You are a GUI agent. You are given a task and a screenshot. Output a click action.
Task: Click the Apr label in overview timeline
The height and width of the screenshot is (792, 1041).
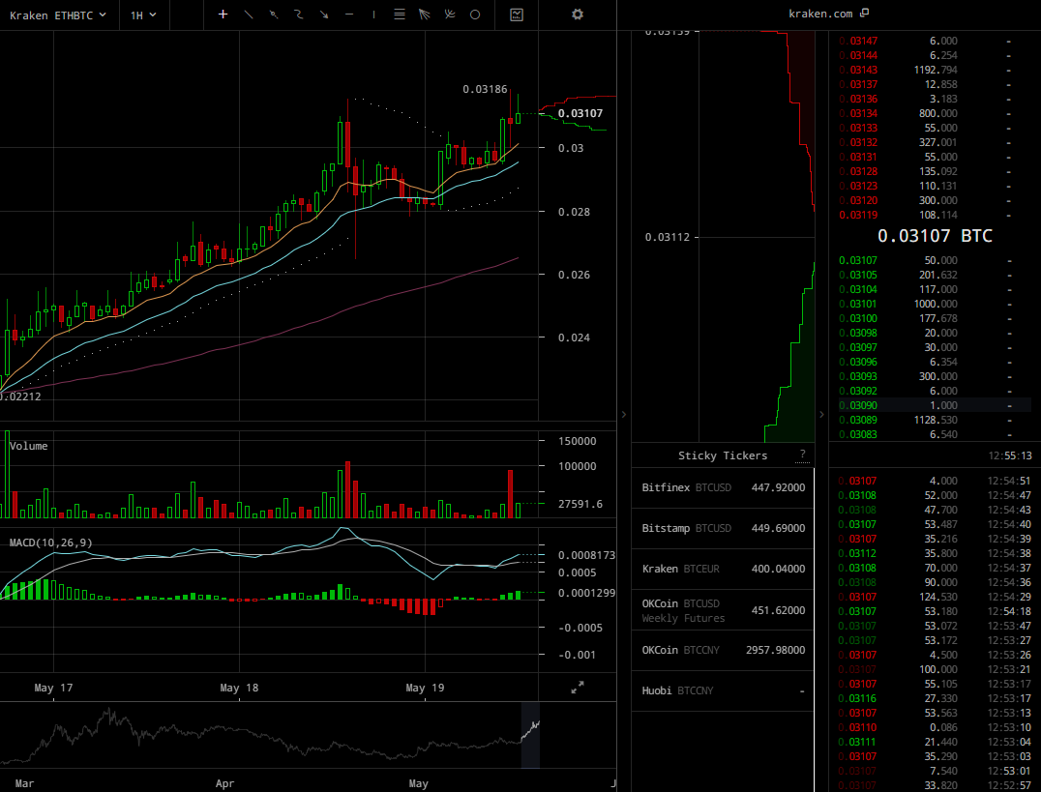point(225,783)
